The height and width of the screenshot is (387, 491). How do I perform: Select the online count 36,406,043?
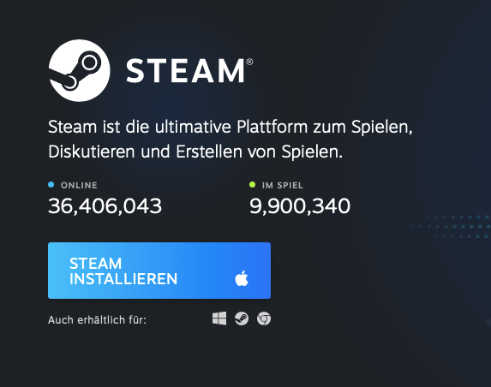(105, 206)
